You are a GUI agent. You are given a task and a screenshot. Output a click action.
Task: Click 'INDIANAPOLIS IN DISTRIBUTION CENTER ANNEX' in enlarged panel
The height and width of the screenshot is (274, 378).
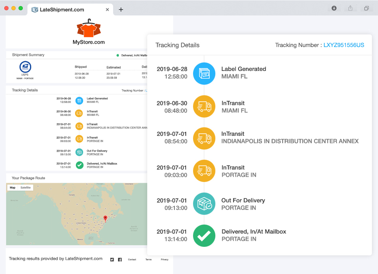tap(290, 141)
